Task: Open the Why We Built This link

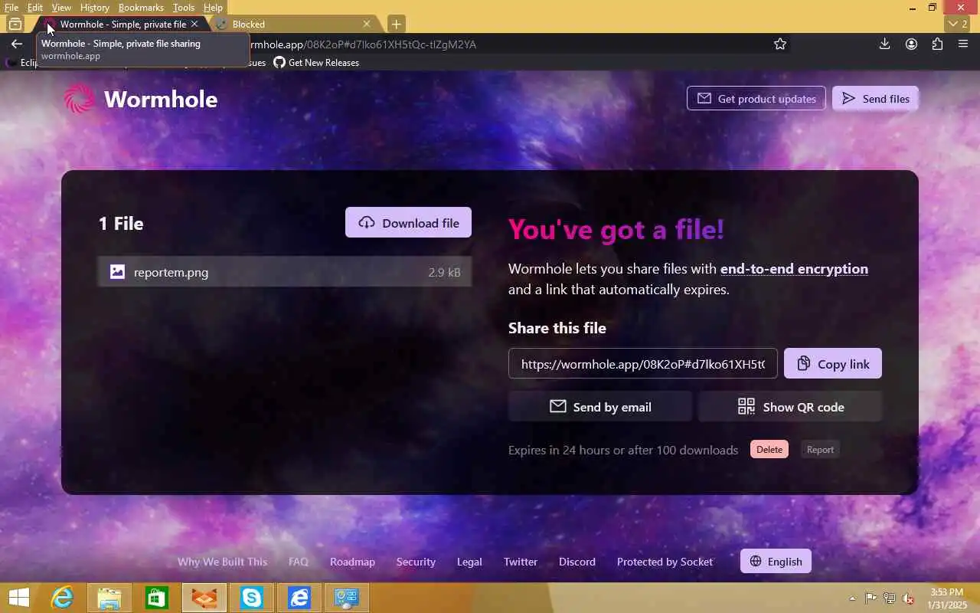Action: 222,562
